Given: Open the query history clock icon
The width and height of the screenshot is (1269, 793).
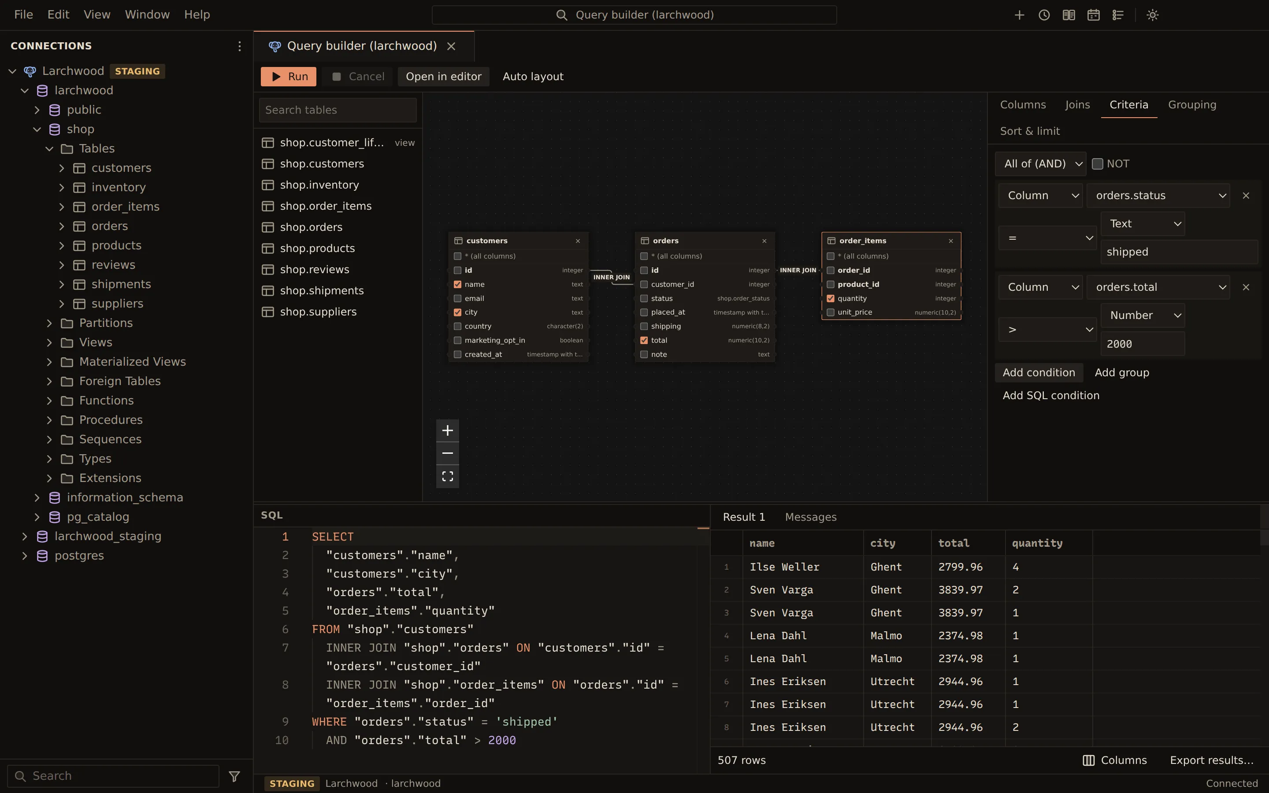Looking at the screenshot, I should 1044,15.
